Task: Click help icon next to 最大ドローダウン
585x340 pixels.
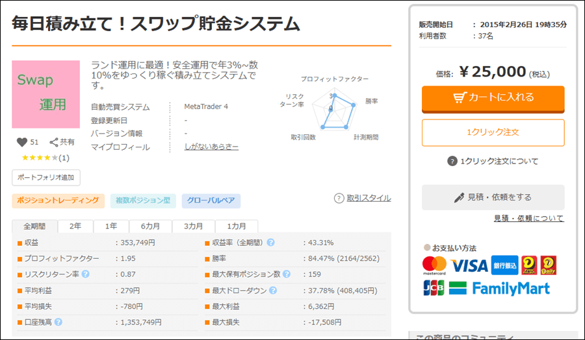Action: (x=271, y=291)
